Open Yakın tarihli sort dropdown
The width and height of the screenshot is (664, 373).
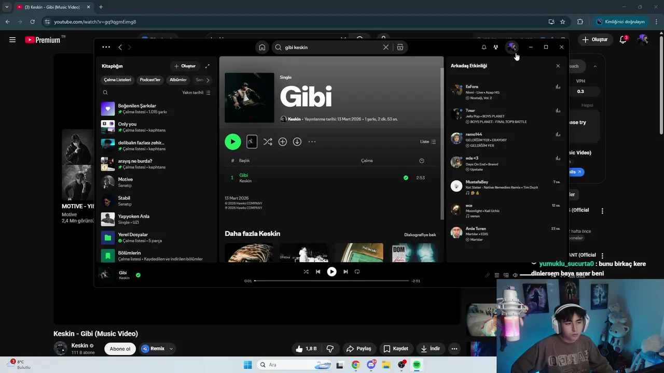pos(196,93)
